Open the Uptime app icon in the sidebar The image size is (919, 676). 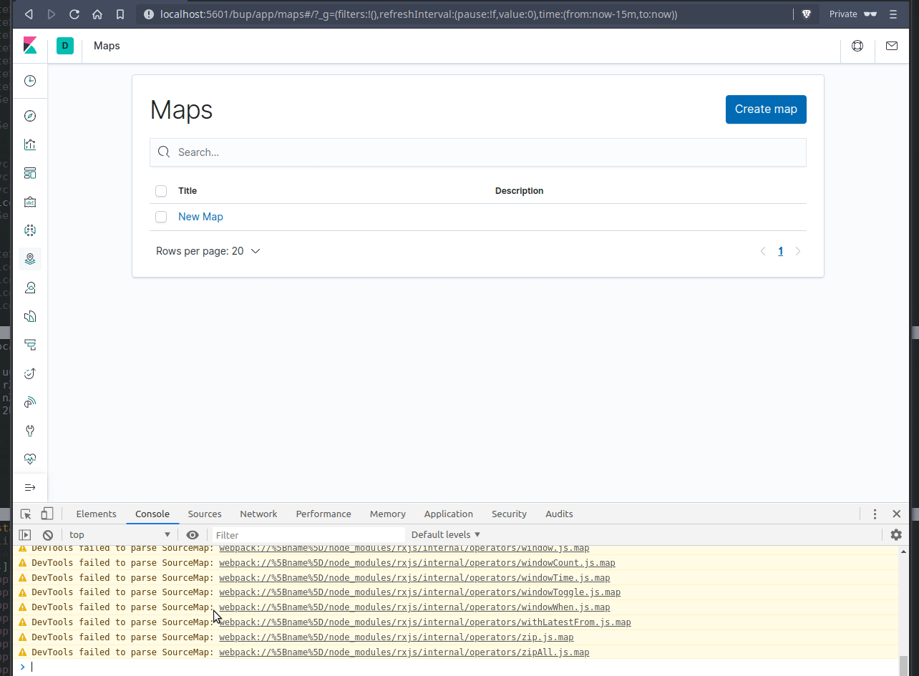pos(30,373)
